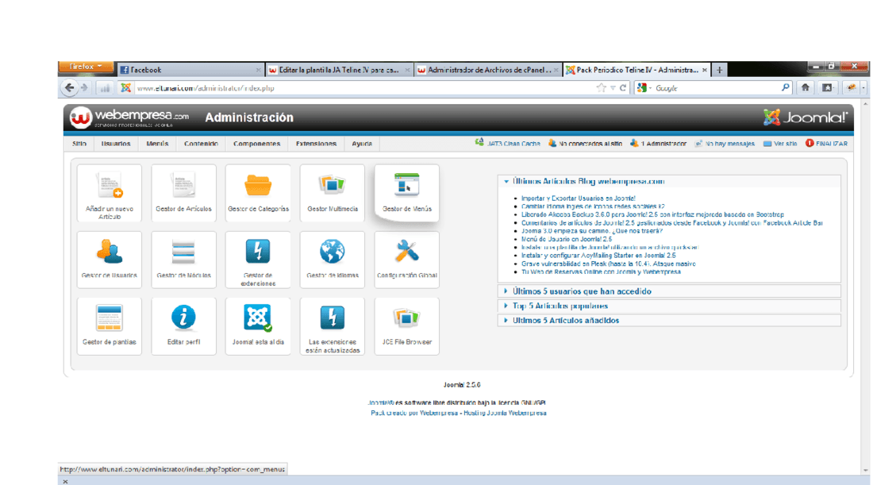873x485 pixels.
Task: Open 'Menú de Usuario en Joomla! 2.5' link
Action: (x=566, y=239)
